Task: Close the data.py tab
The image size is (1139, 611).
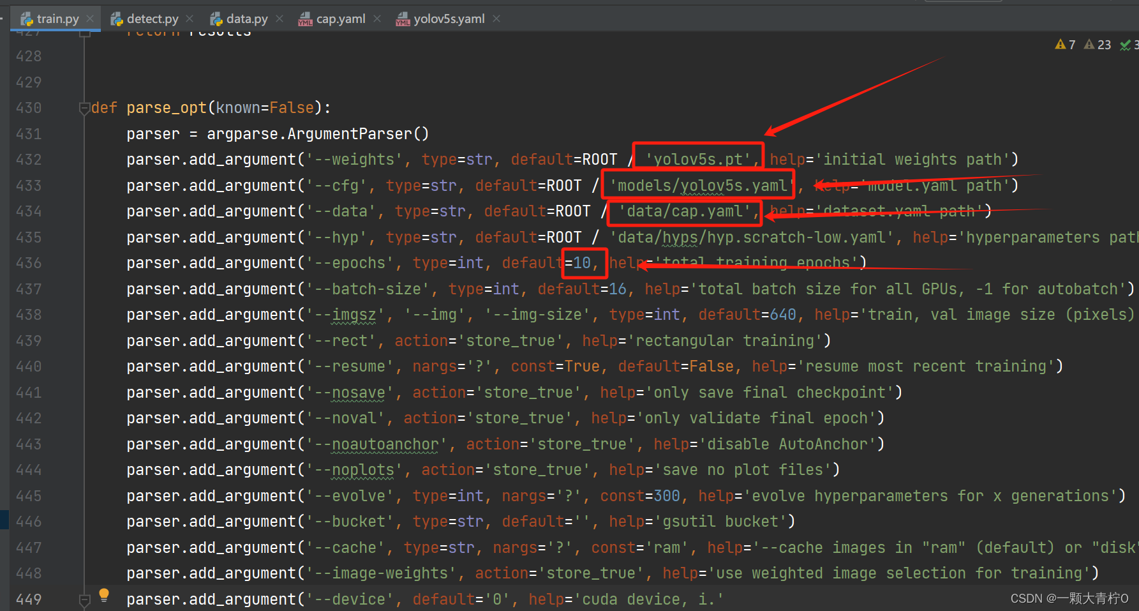Action: (x=279, y=19)
